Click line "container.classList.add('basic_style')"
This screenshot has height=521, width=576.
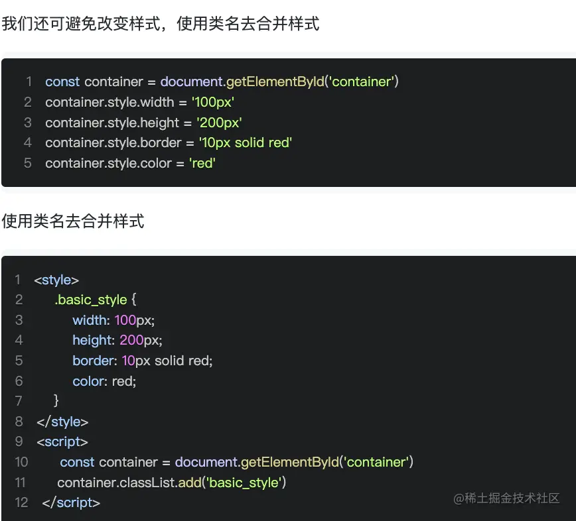[172, 483]
